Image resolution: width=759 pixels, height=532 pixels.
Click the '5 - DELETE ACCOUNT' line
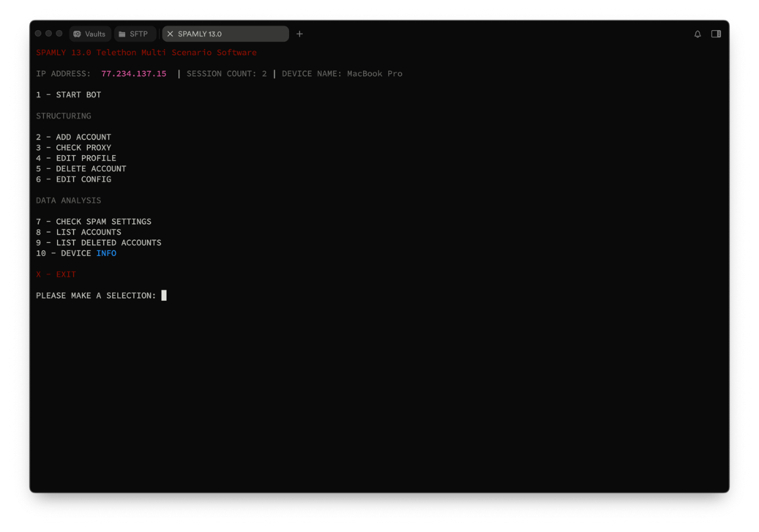point(81,169)
